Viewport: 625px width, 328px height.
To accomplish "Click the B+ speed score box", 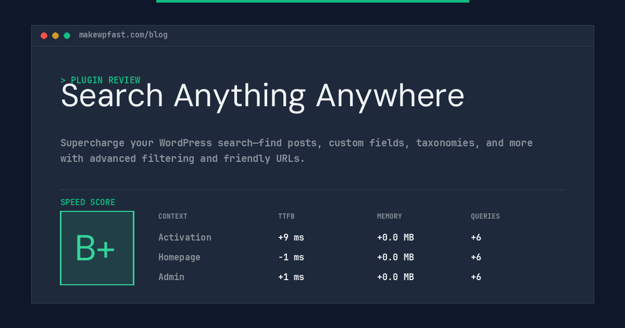I will pos(97,248).
